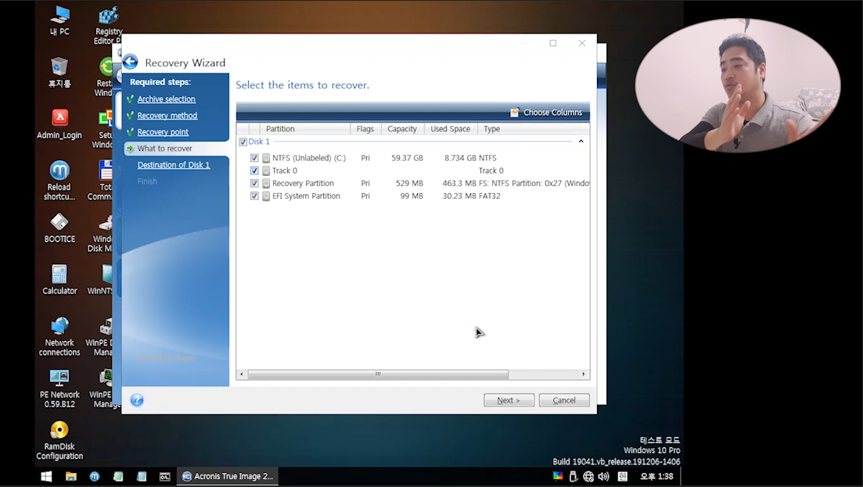863x487 pixels.
Task: Click the scrollbar right arrow
Action: 584,374
